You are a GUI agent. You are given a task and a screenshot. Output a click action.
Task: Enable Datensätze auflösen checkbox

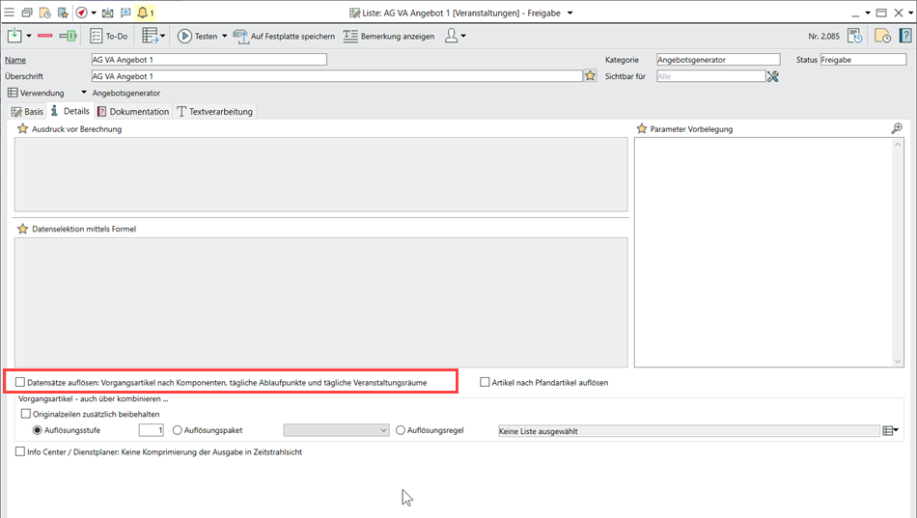20,383
